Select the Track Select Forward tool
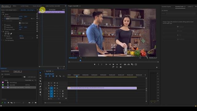The image size is (197, 111). coord(40,76)
